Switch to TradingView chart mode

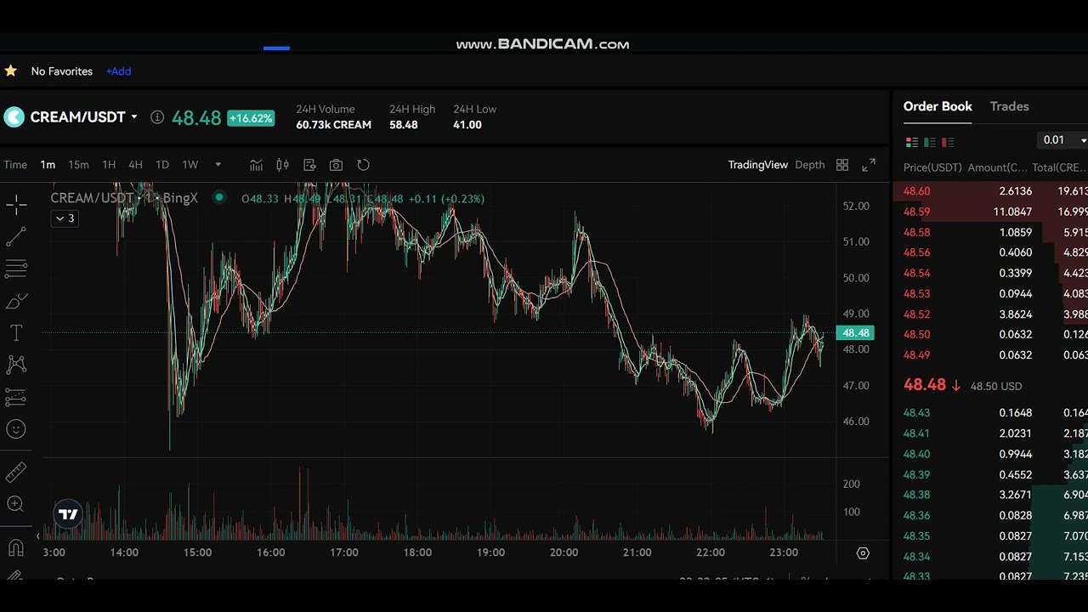(x=757, y=165)
